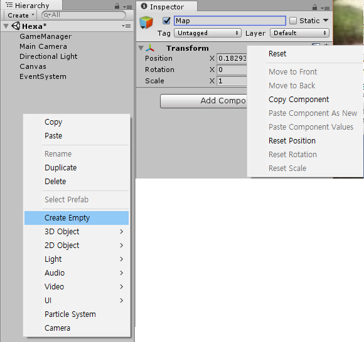Click the GameObject cube icon in Inspector
The height and width of the screenshot is (342, 364).
tap(146, 23)
